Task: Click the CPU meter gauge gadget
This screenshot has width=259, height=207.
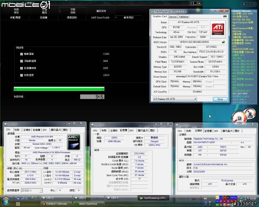Action: [x=239, y=117]
